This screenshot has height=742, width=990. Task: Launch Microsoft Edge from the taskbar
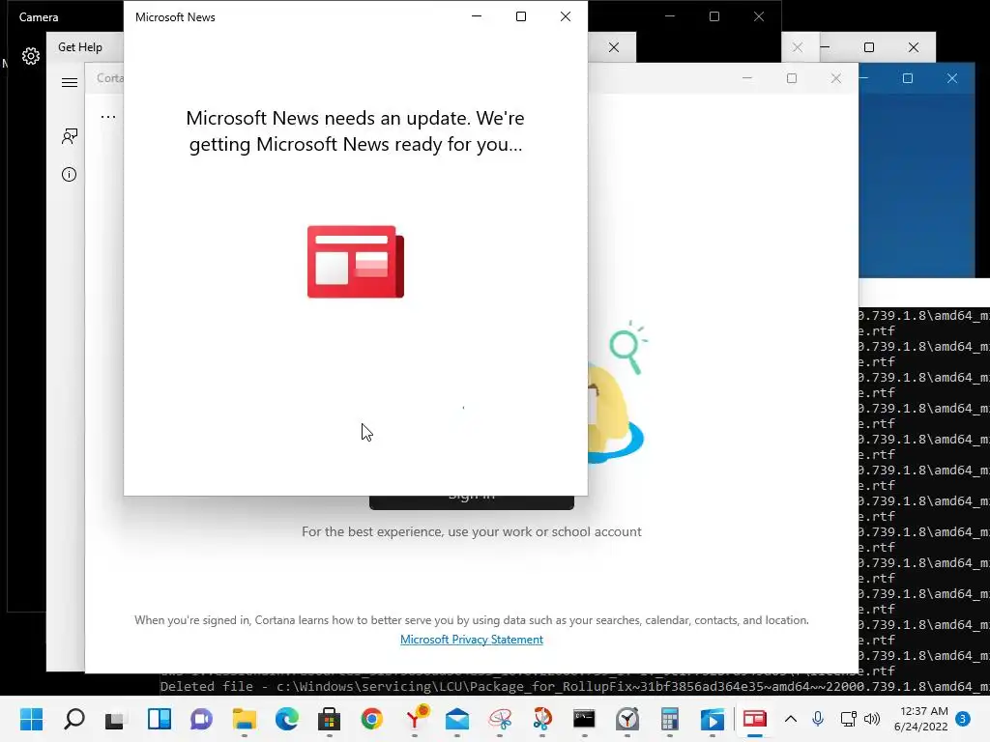click(x=286, y=719)
